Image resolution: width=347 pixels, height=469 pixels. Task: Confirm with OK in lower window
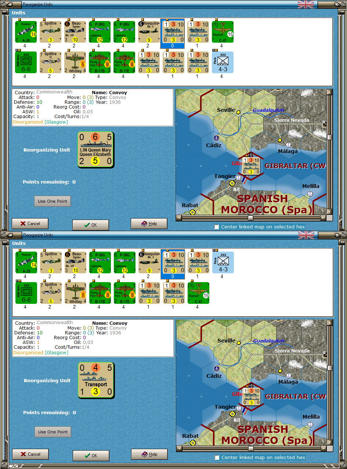click(91, 455)
